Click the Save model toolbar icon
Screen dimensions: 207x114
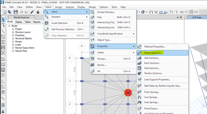click(x=16, y=12)
